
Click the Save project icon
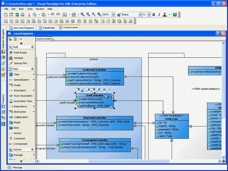point(17,14)
